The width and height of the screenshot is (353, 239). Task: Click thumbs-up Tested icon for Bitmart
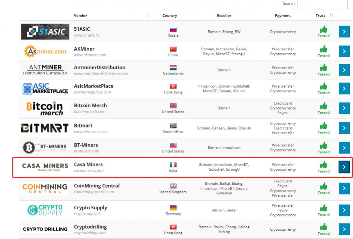323,126
